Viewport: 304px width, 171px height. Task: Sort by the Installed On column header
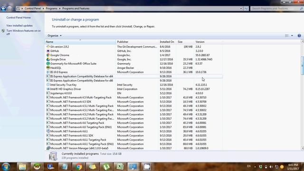click(167, 42)
